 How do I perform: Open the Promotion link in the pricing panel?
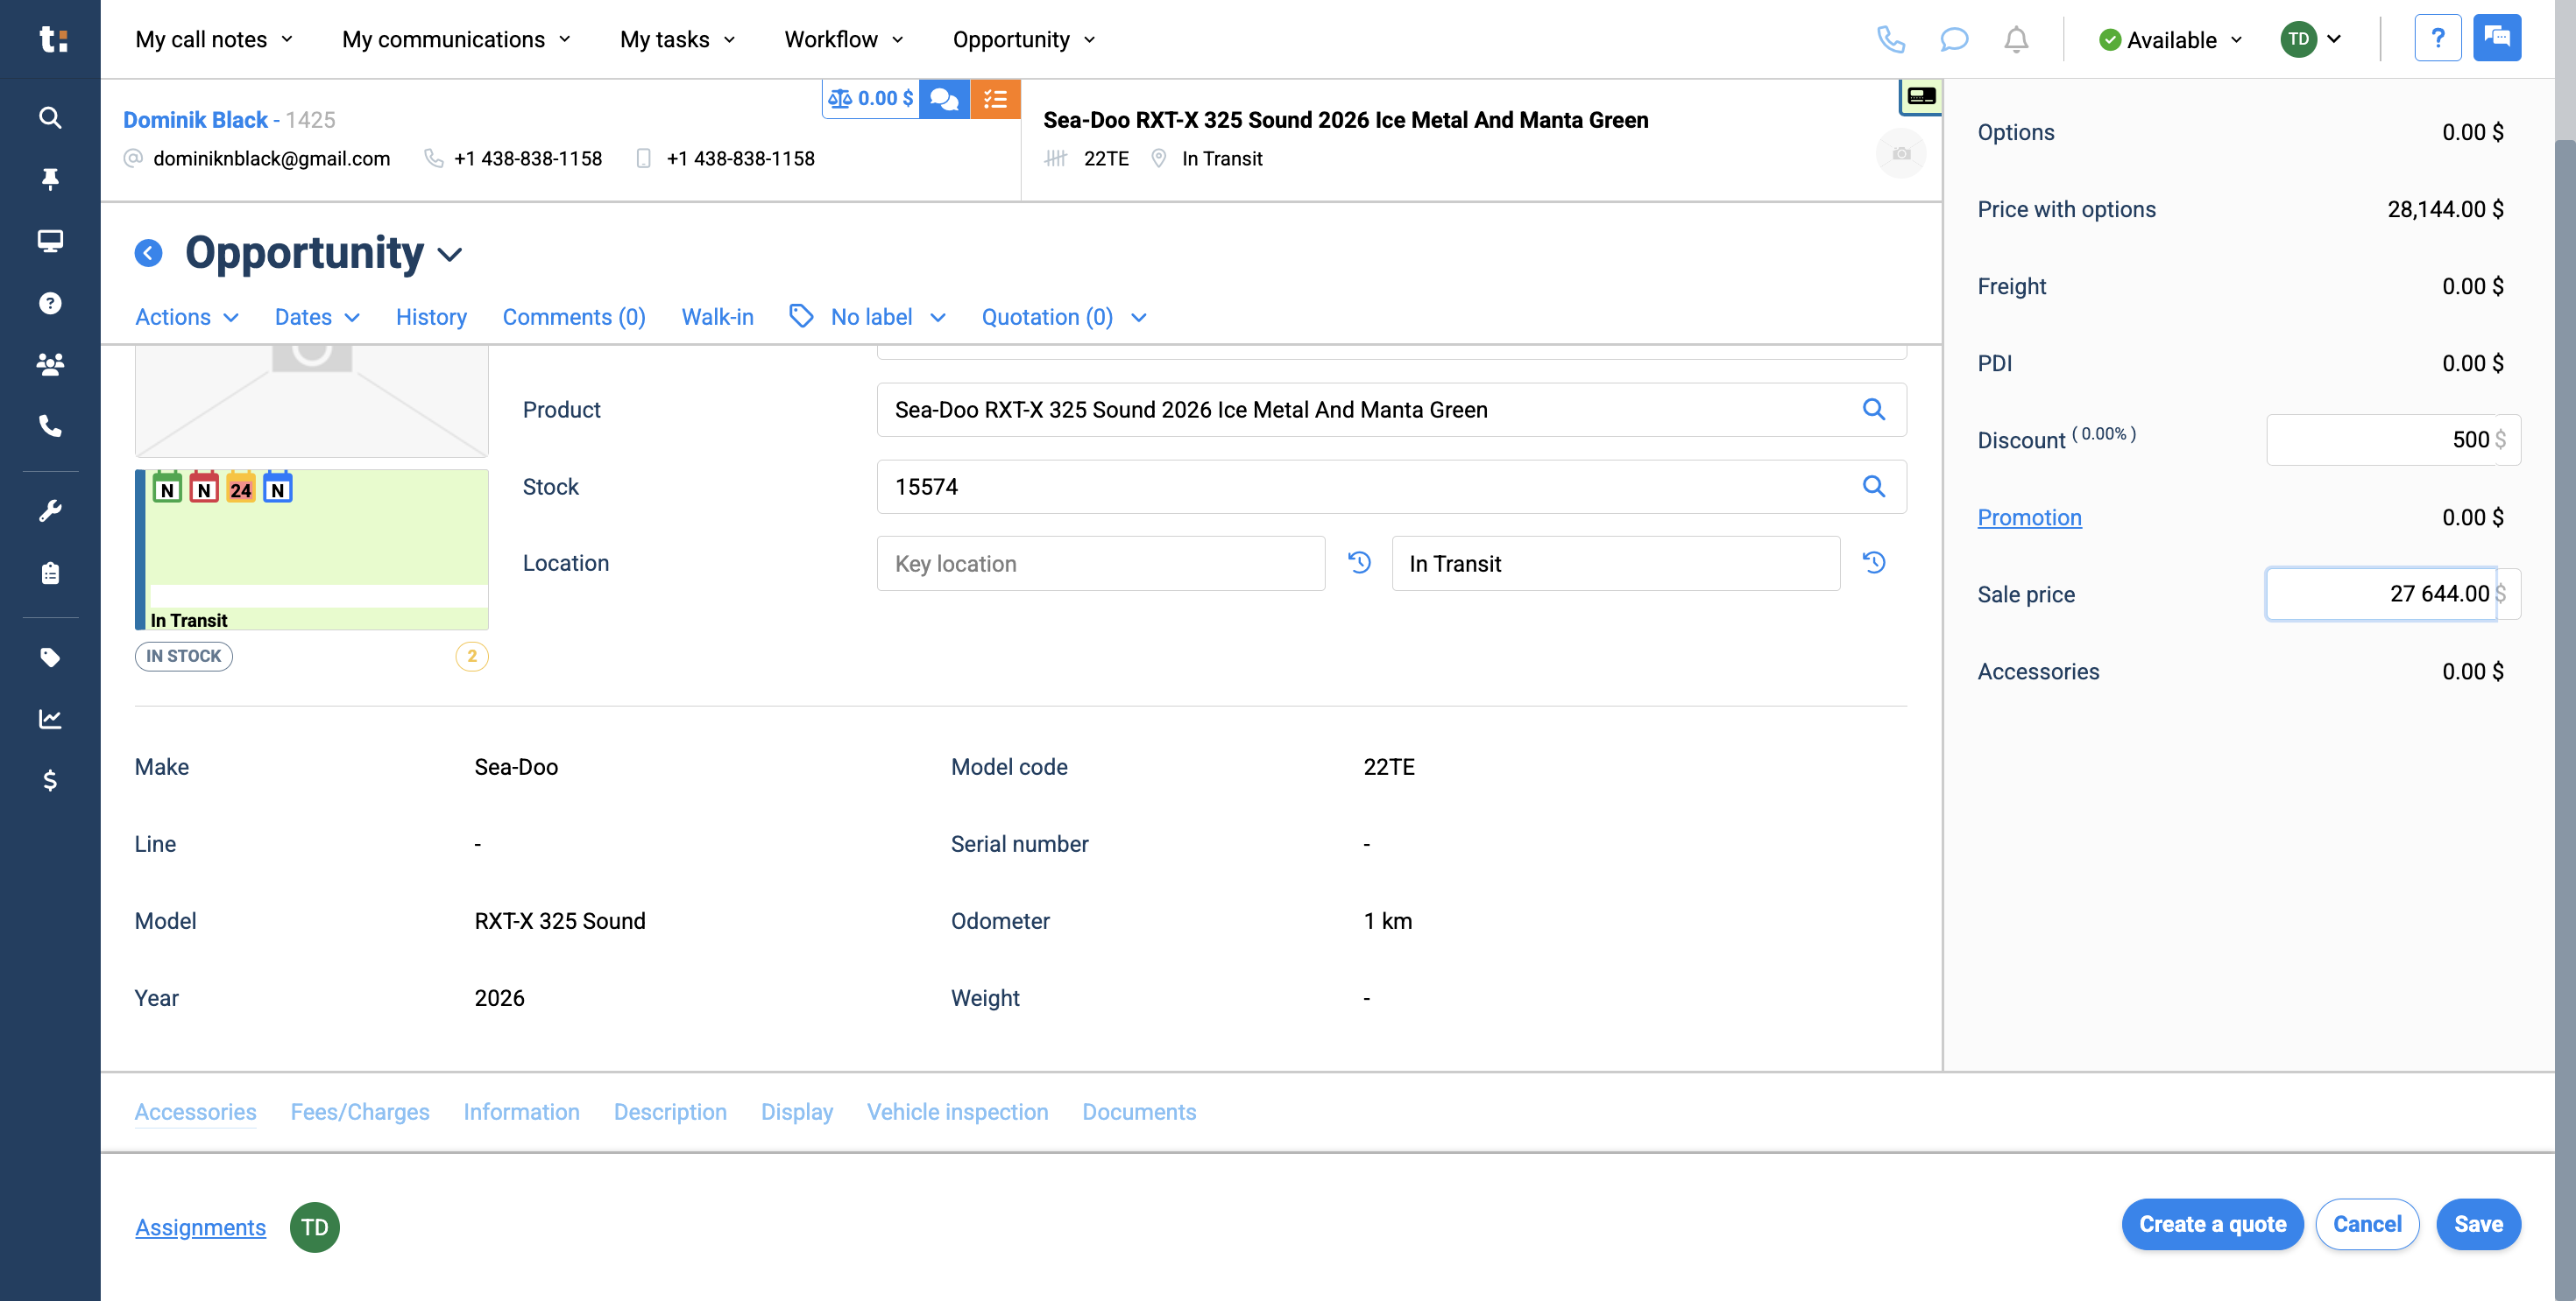click(x=2029, y=517)
